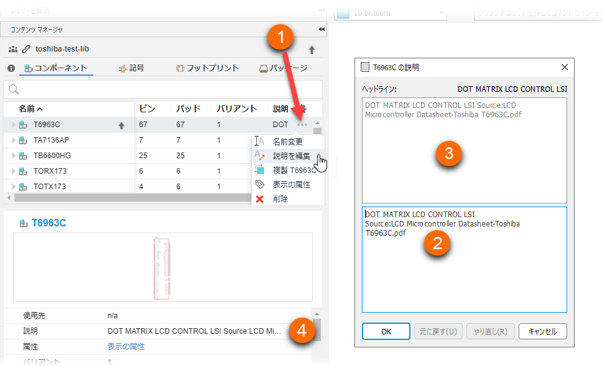Viewport: 602px width, 366px height.
Task: Click component icon beside TA7136AP
Action: pos(23,140)
